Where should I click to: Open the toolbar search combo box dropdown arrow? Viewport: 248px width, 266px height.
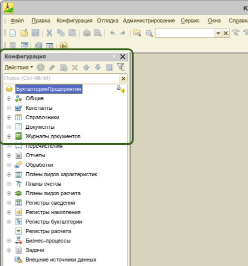tap(219, 33)
